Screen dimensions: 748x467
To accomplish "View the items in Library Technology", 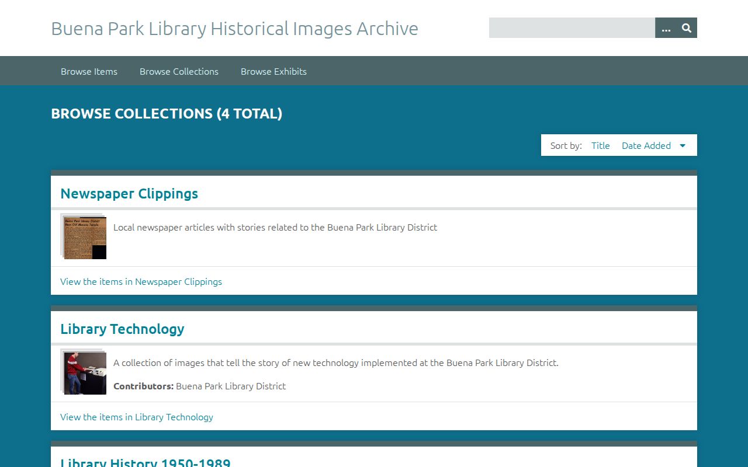I will point(137,417).
